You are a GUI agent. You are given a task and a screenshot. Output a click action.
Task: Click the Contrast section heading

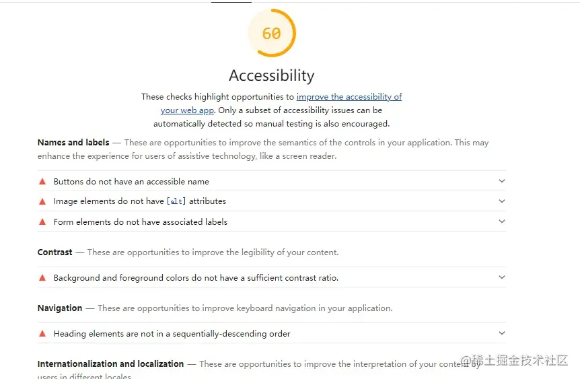pyautogui.click(x=55, y=252)
